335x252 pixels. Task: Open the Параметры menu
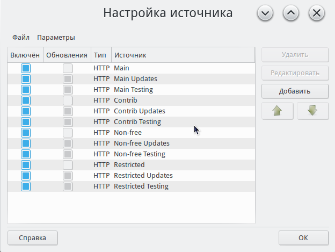(x=56, y=38)
